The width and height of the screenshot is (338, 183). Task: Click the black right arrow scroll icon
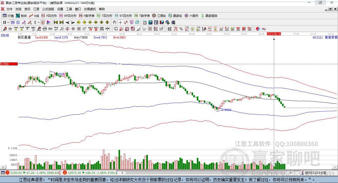(73, 22)
